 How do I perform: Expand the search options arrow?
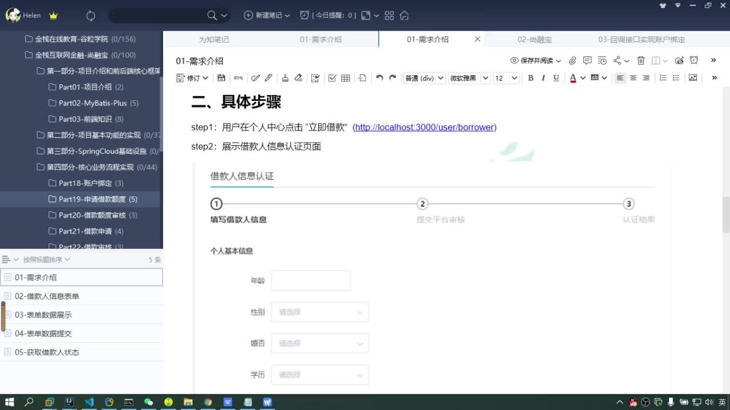[224, 15]
